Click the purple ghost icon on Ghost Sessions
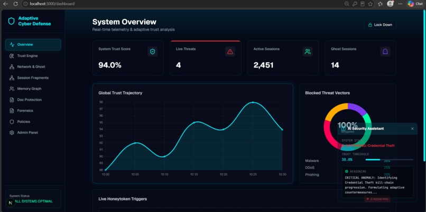 [385, 52]
